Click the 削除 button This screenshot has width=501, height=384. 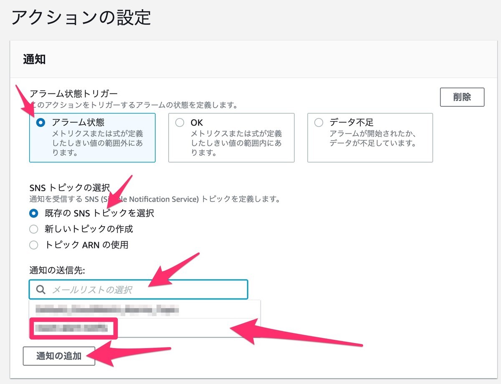(462, 97)
